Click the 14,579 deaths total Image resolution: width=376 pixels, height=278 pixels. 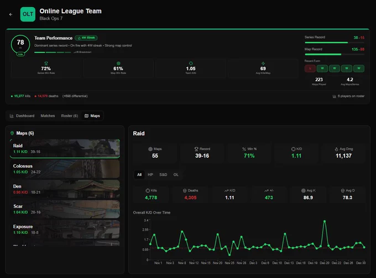tap(43, 96)
